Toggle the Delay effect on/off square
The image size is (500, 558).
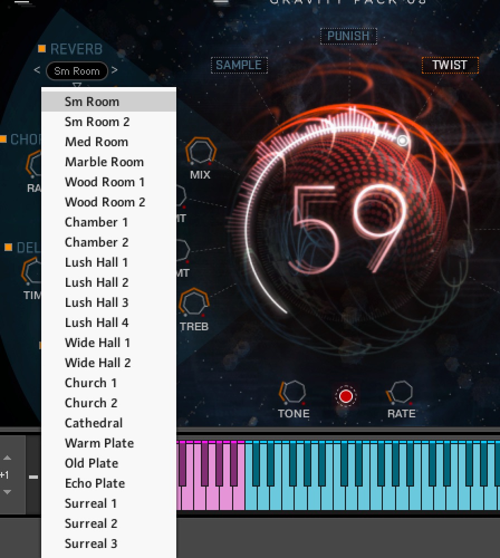tap(8, 247)
